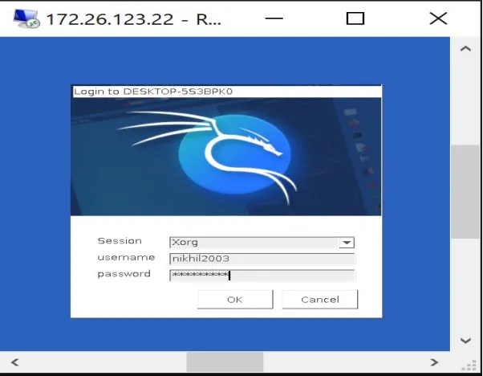483x376 pixels.
Task: Click the window resize grip corner
Action: 470,366
